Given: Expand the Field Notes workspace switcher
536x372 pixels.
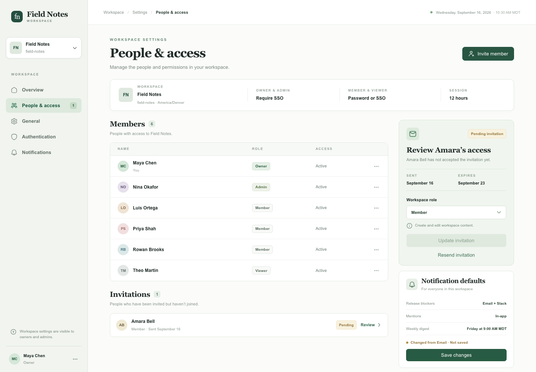Looking at the screenshot, I should tap(44, 48).
